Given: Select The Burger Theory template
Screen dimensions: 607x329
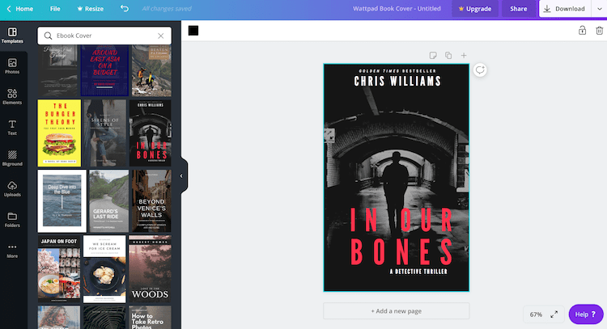Looking at the screenshot, I should point(59,133).
